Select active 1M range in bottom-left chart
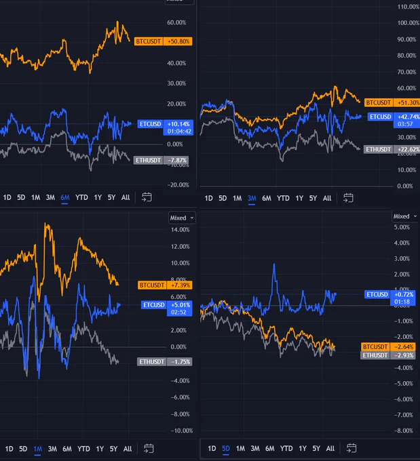Viewport: 420px width, 461px height. [x=38, y=449]
